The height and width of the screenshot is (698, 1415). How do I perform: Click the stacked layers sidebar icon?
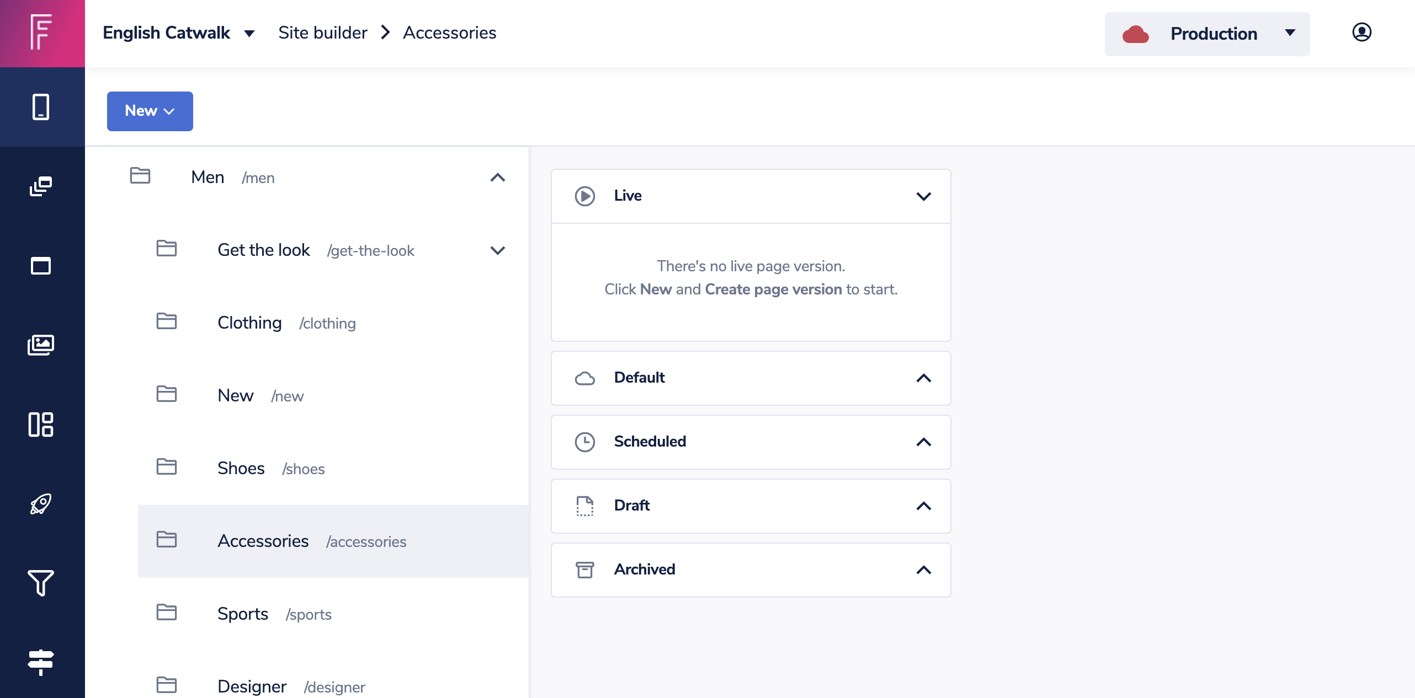point(41,186)
